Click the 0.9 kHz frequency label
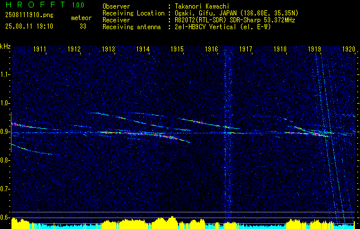The height and width of the screenshot is (229, 360). 5,132
